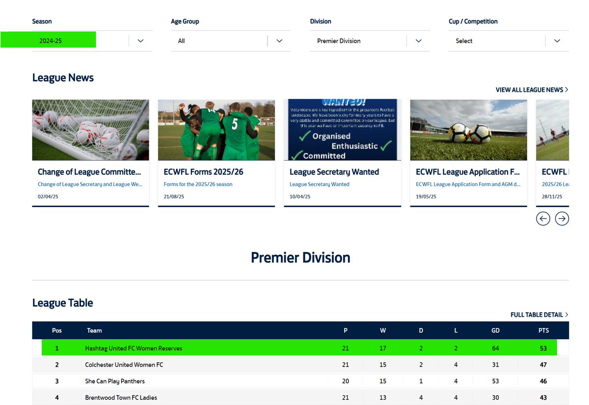
Task: Open ECWFL Forms 2025/26 article title
Action: pyautogui.click(x=204, y=172)
